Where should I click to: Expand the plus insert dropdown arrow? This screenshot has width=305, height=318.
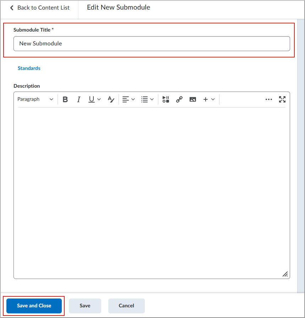point(213,99)
